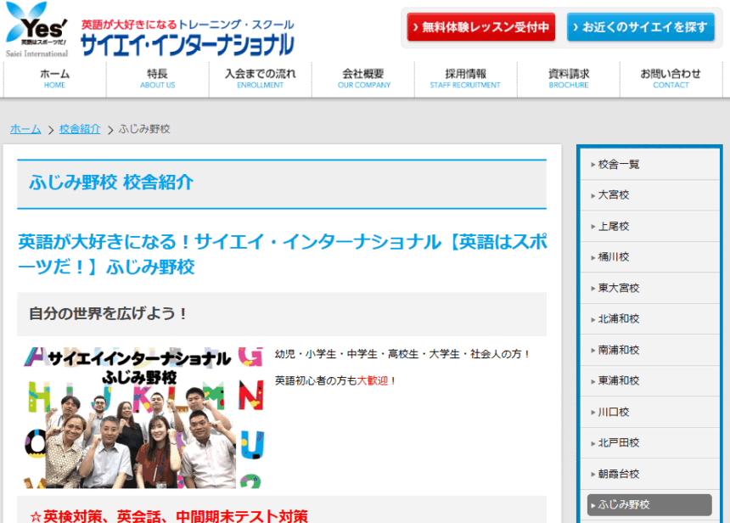Click the ふじみ野校 staff group photo
Screen dimensions: 730x523
pos(143,416)
